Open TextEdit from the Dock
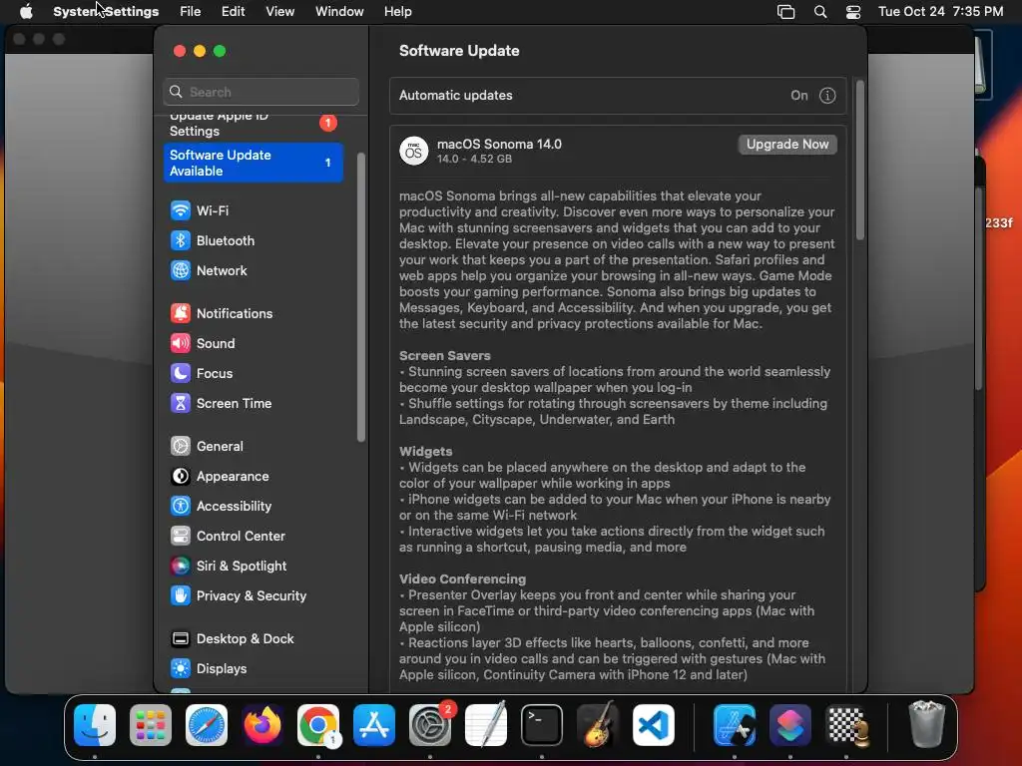This screenshot has height=766, width=1022. [x=486, y=725]
